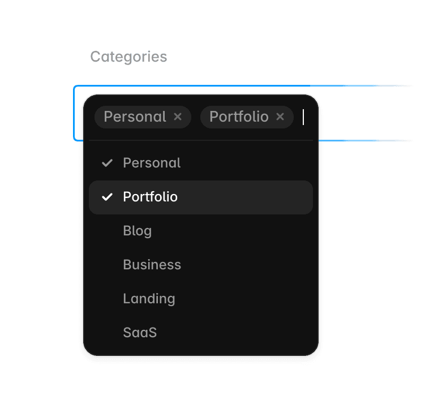Click the Personal tag chip label
Screen dimensions: 425x404
135,117
